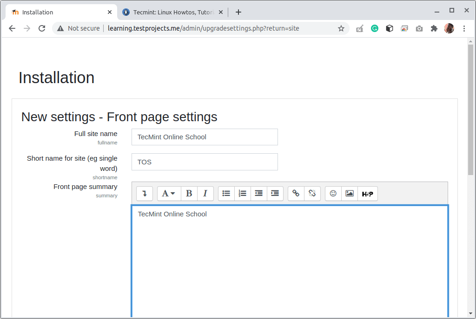Click the 'Full site name' label
The image size is (476, 319).
(x=96, y=134)
